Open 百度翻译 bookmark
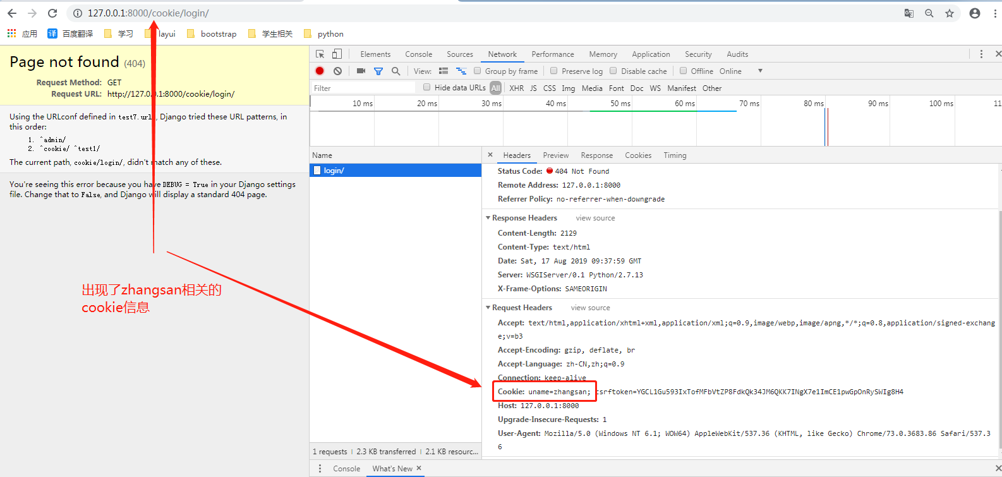This screenshot has height=477, width=1002. (70, 33)
